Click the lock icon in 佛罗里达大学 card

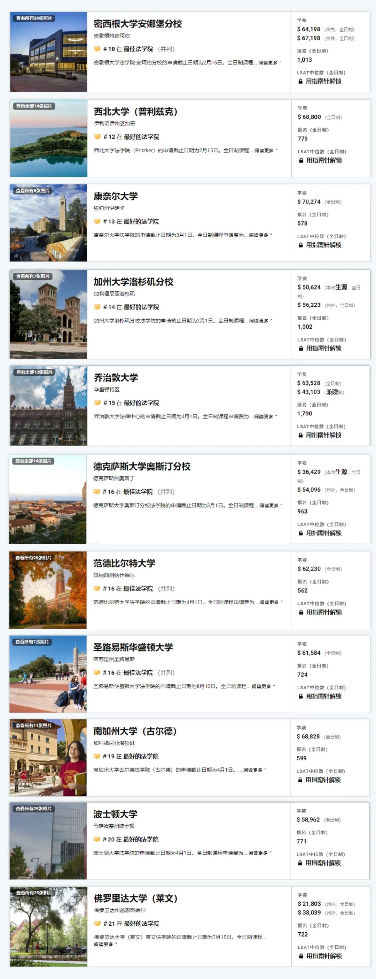[301, 956]
